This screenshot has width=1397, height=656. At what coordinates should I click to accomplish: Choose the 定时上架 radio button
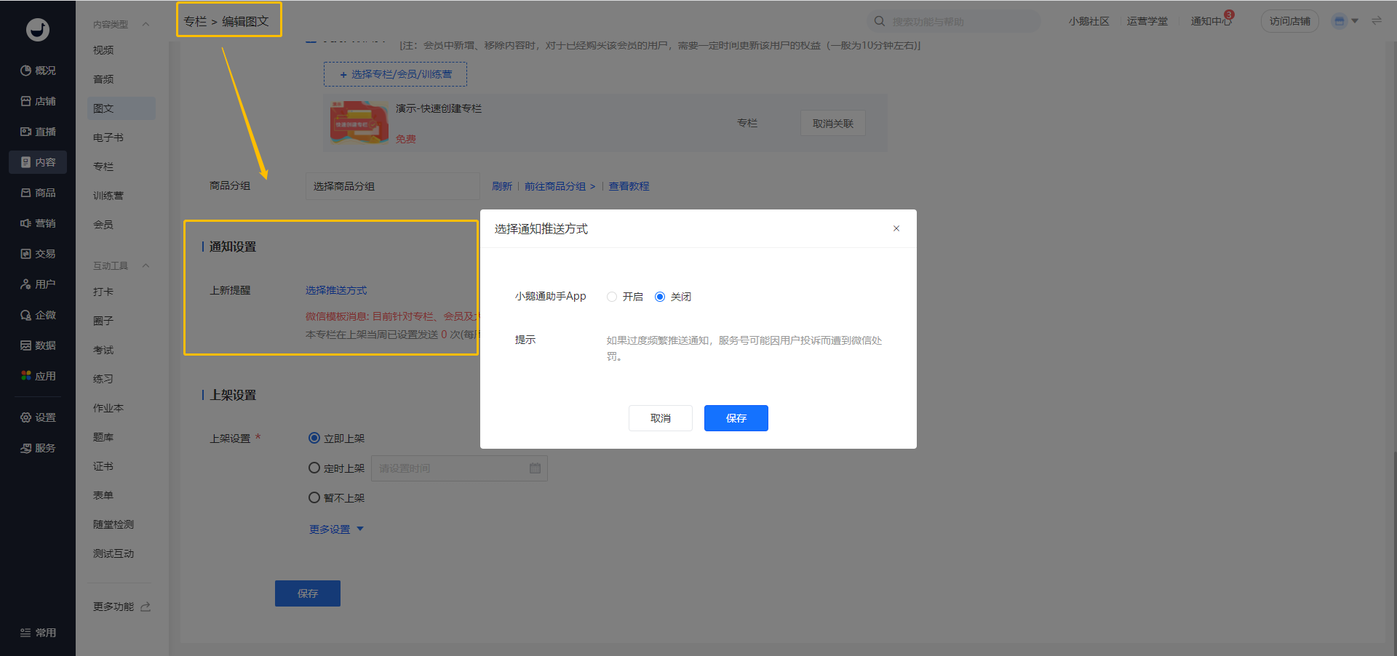pos(314,468)
